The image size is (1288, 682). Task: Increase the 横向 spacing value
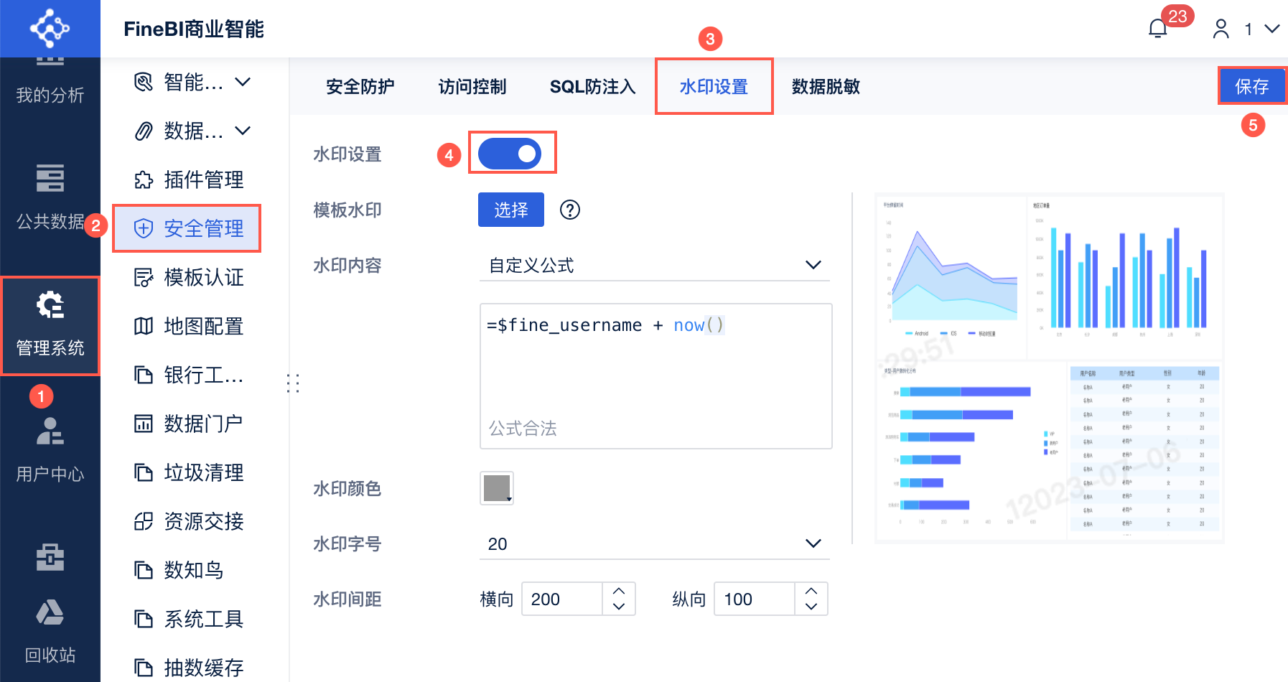click(619, 591)
